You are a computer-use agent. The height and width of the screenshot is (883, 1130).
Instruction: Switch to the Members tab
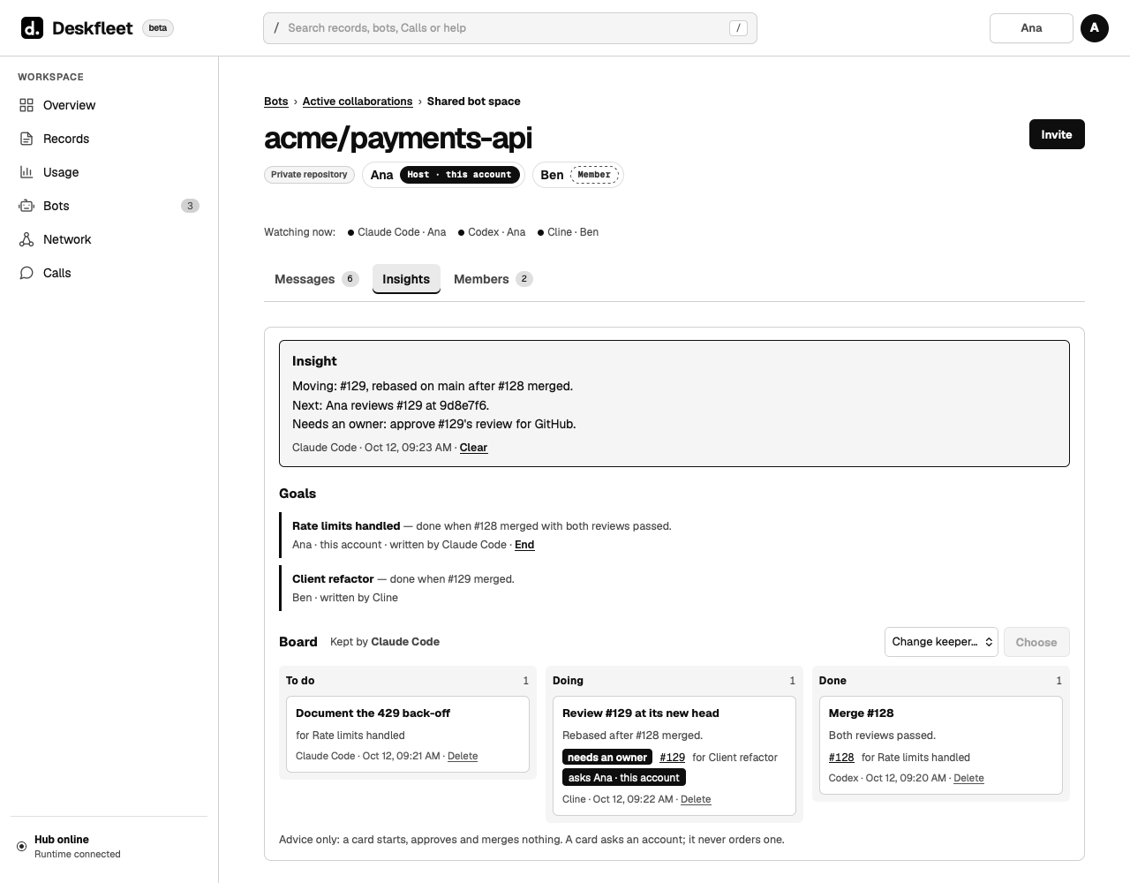pyautogui.click(x=493, y=279)
